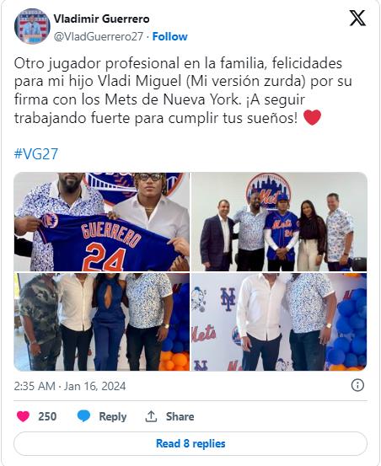
Task: Like the tweet with heart icon
Action: point(24,416)
